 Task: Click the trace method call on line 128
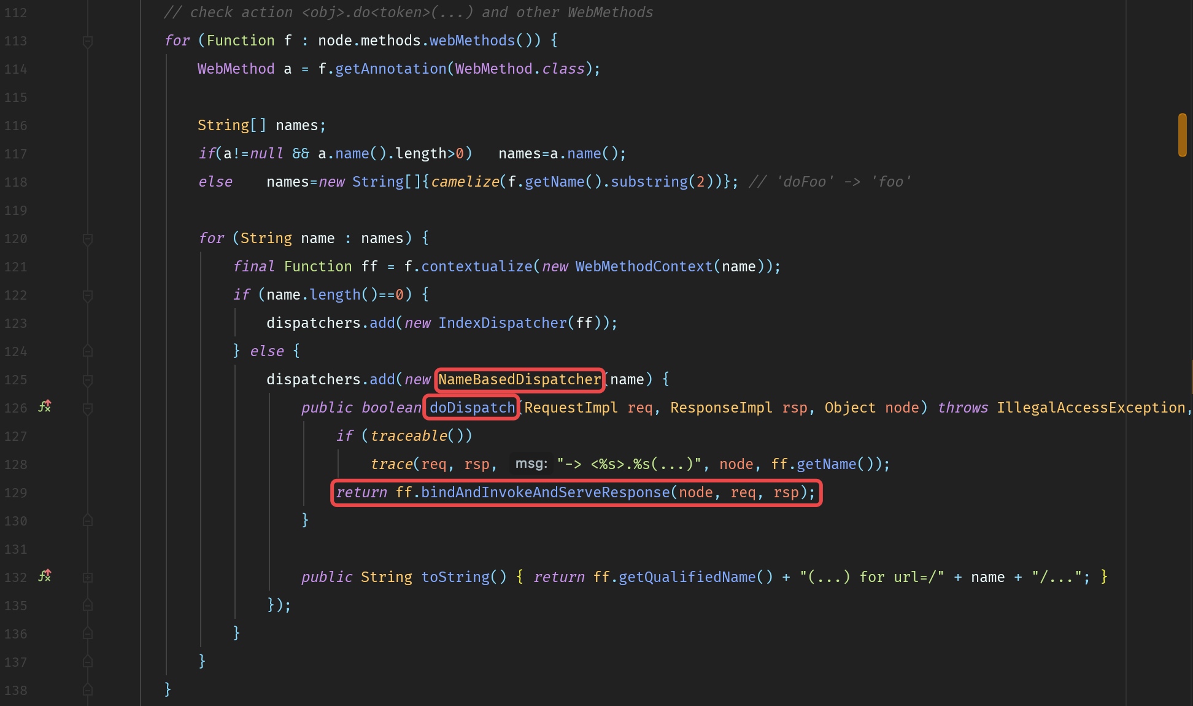click(x=391, y=465)
